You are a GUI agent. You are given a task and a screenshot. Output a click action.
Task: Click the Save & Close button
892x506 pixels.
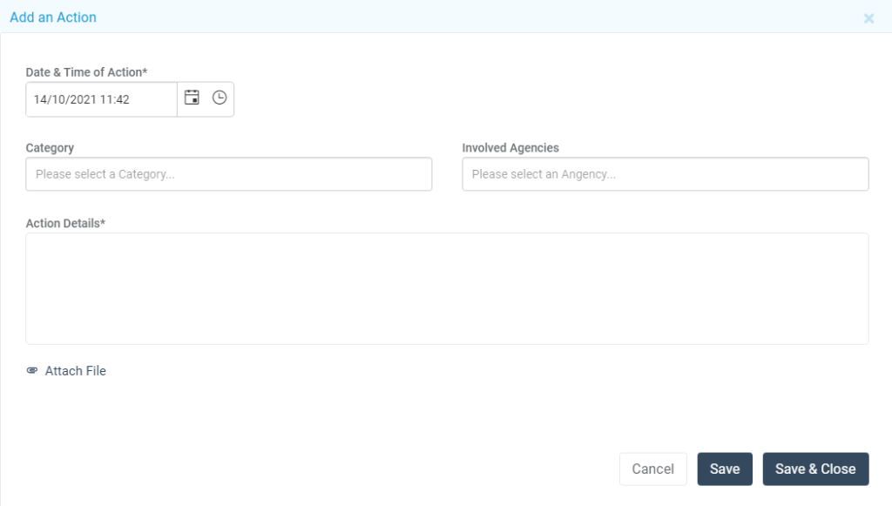815,469
